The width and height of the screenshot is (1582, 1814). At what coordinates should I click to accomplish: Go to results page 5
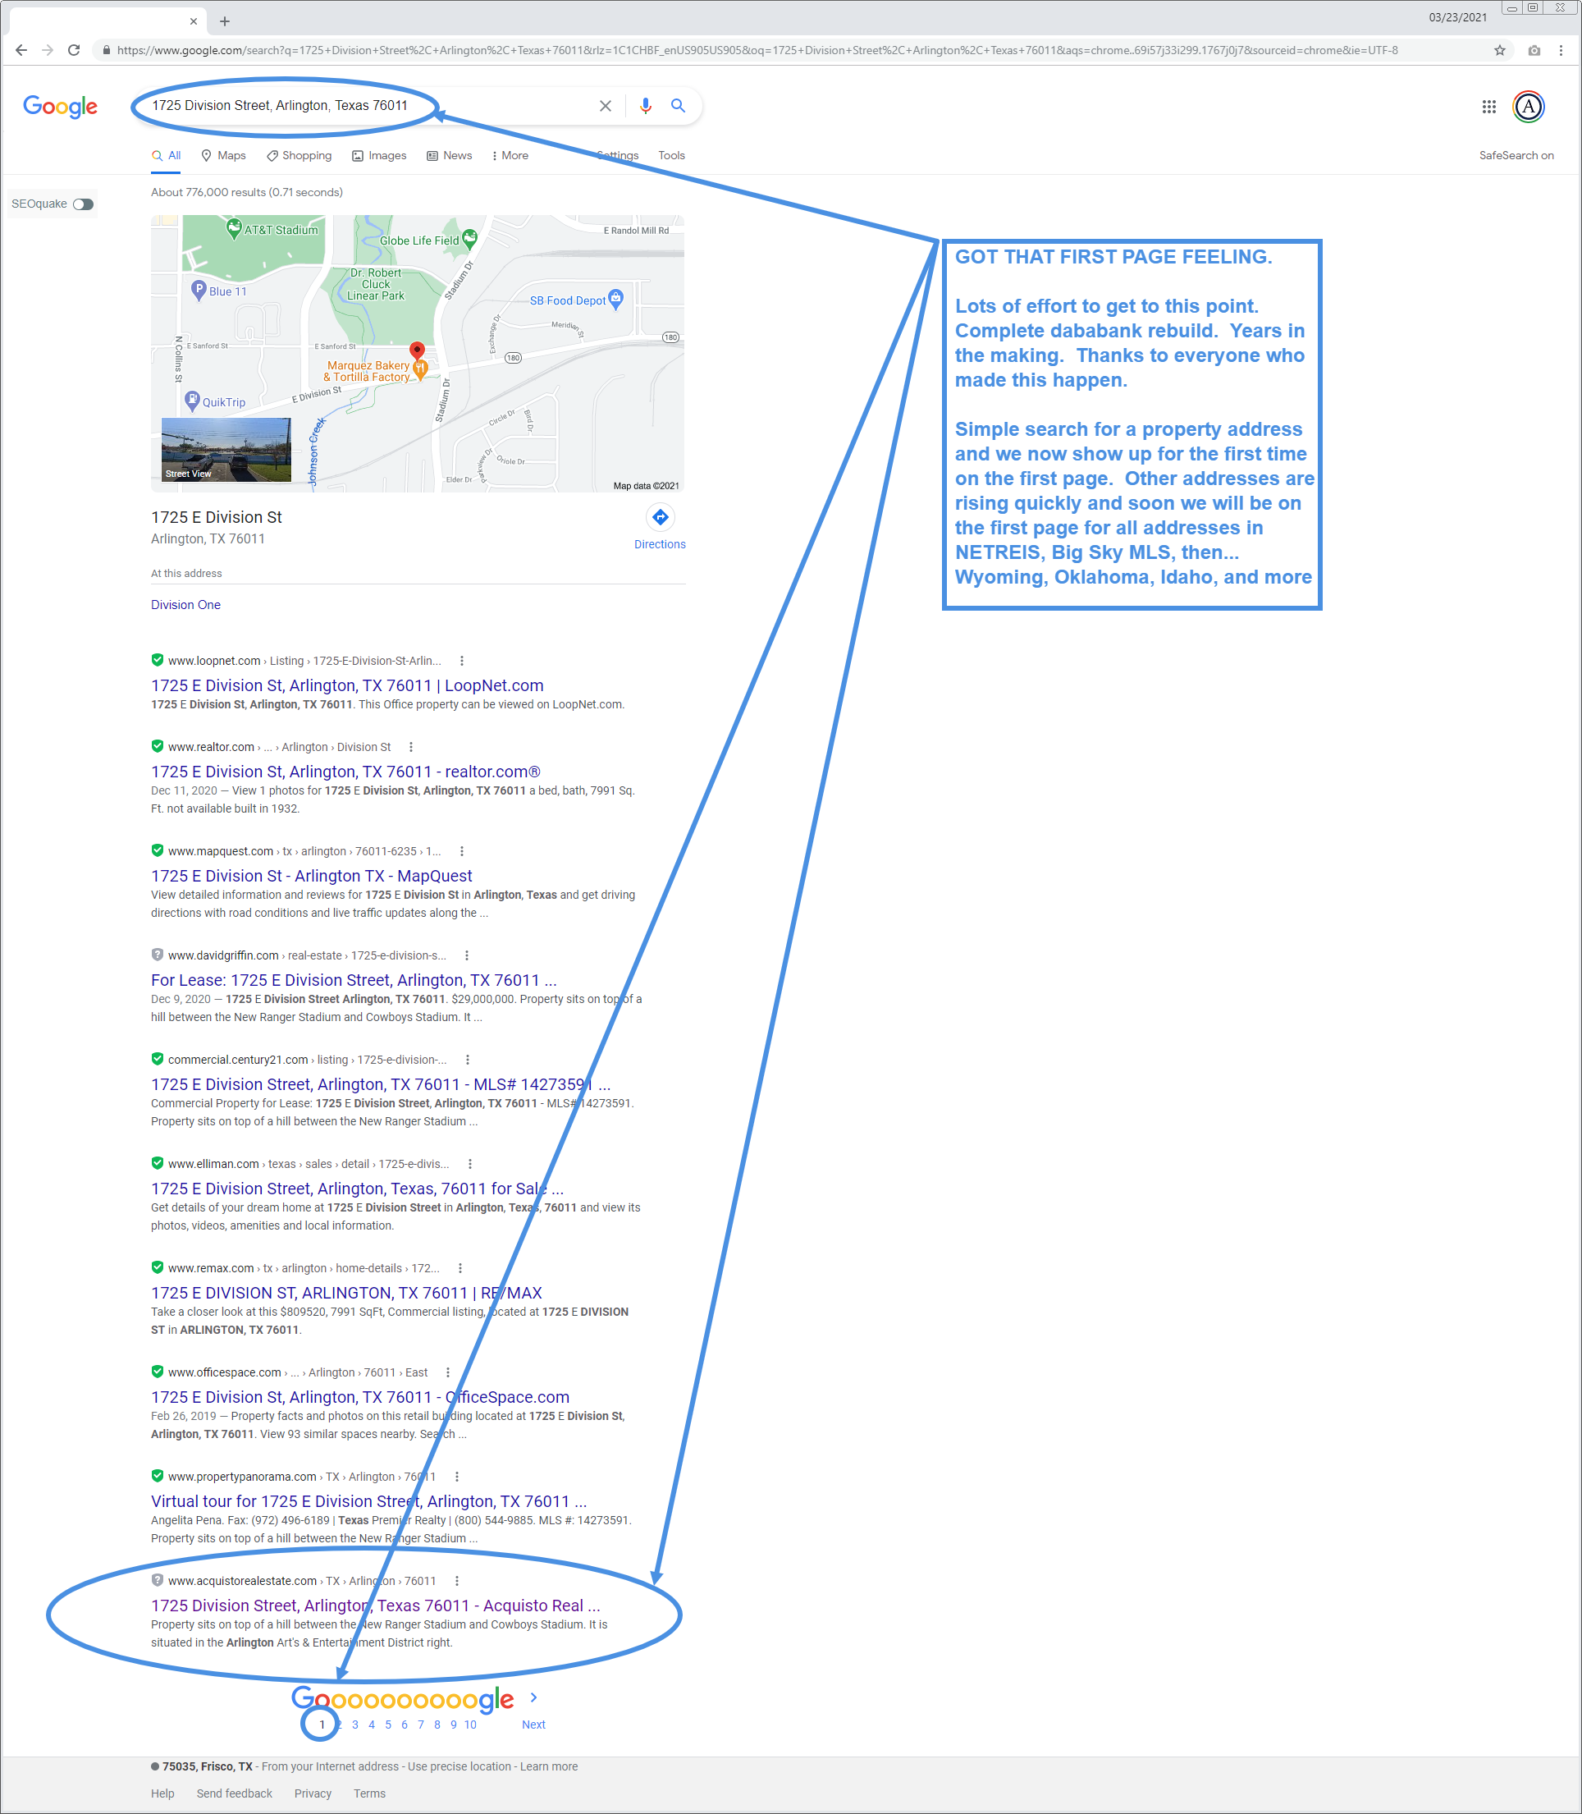click(x=387, y=1724)
